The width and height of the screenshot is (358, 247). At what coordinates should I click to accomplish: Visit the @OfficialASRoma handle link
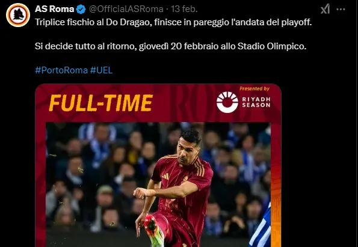point(126,9)
